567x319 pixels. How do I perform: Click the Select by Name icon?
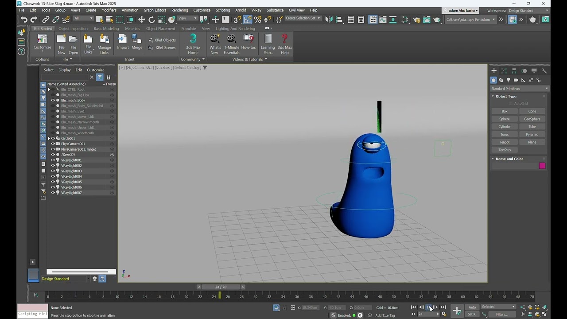pyautogui.click(x=109, y=19)
